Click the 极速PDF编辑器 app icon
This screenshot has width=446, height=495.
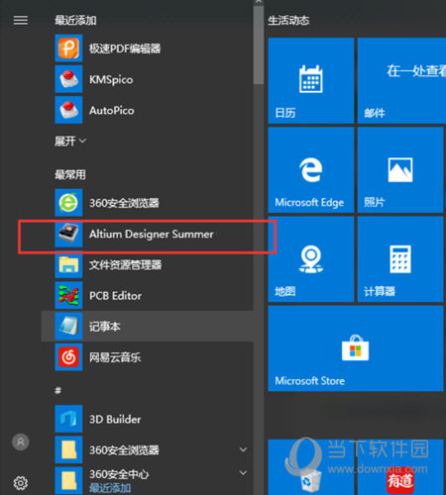pos(68,49)
